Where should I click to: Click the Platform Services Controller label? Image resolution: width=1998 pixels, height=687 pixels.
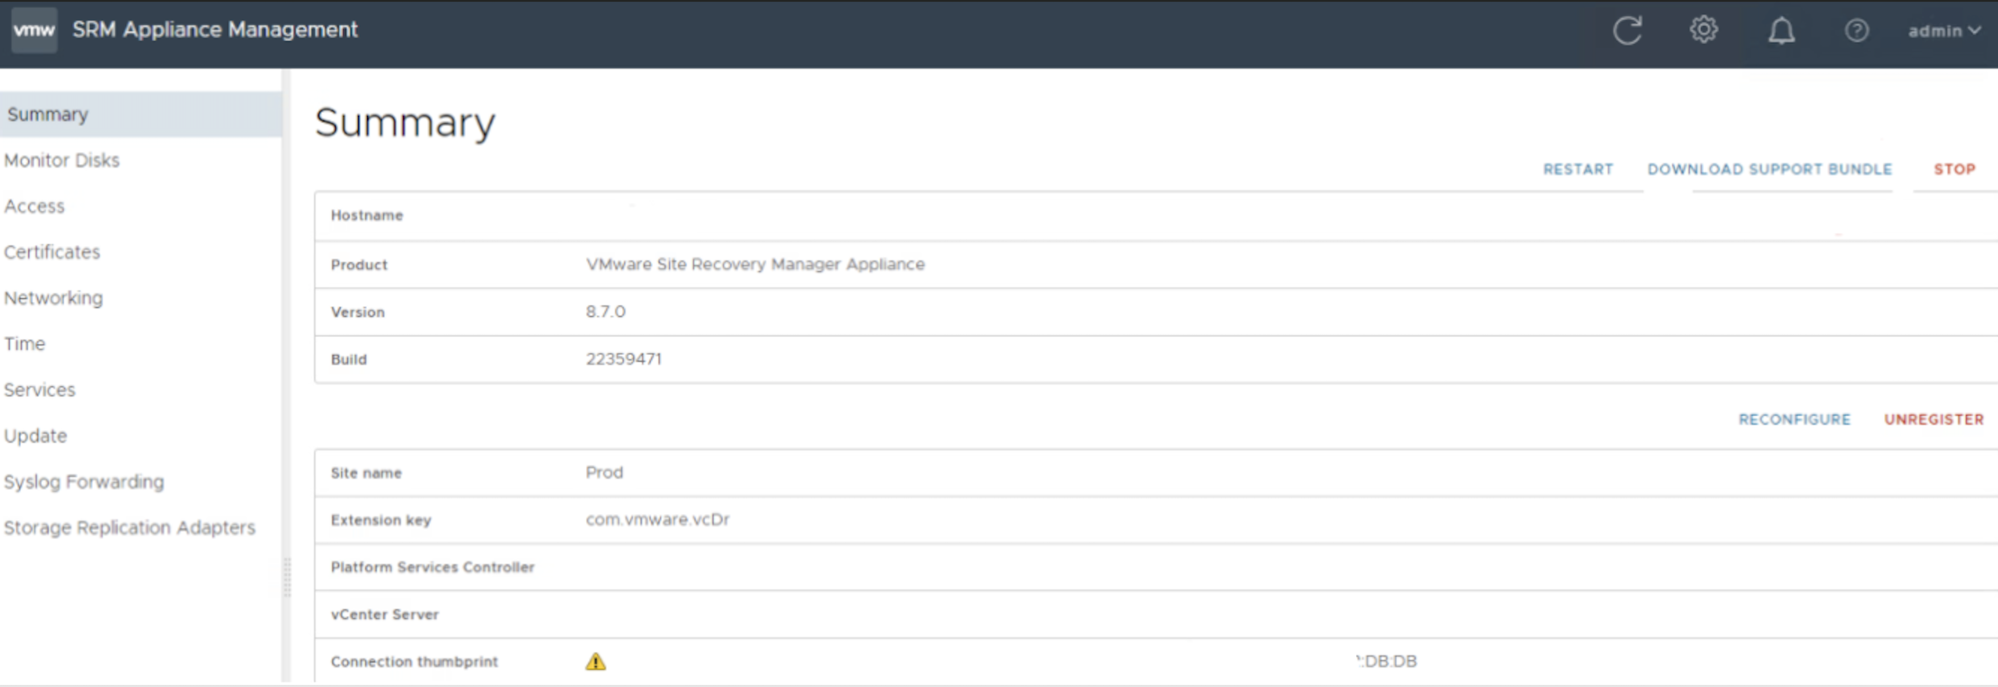click(x=433, y=568)
